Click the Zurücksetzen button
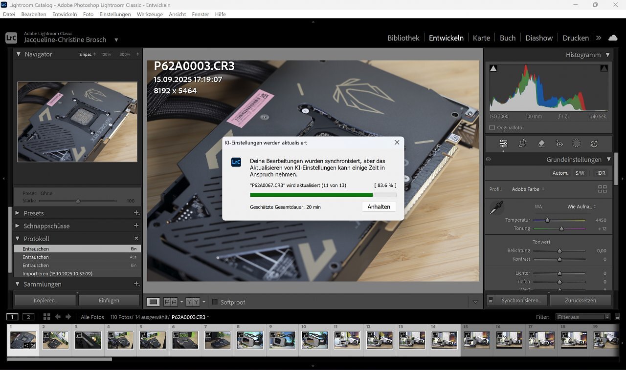Viewport: 626px width, 370px height. [x=581, y=300]
